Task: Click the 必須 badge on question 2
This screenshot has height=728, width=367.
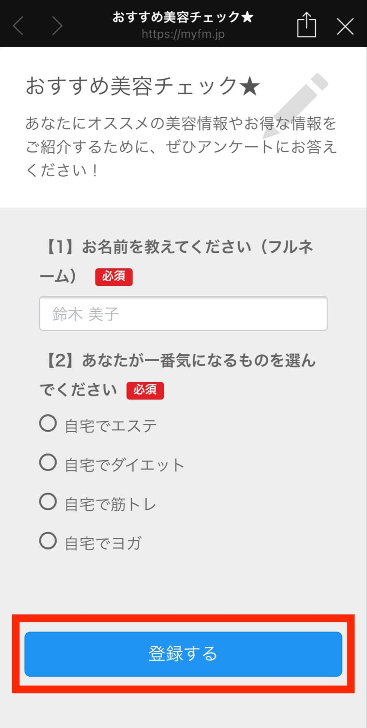Action: [145, 390]
